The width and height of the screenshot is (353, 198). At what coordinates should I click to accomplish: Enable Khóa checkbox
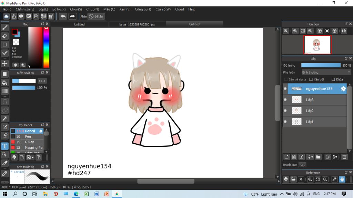tap(333, 79)
